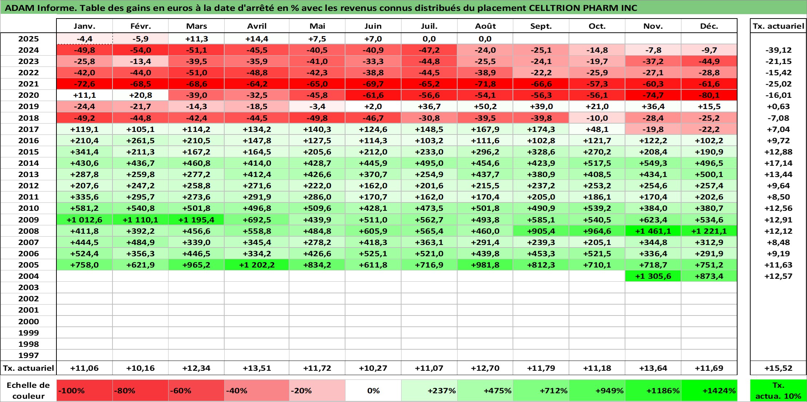The height and width of the screenshot is (402, 807).
Task: Click the 2008 year row label
Action: coord(28,231)
